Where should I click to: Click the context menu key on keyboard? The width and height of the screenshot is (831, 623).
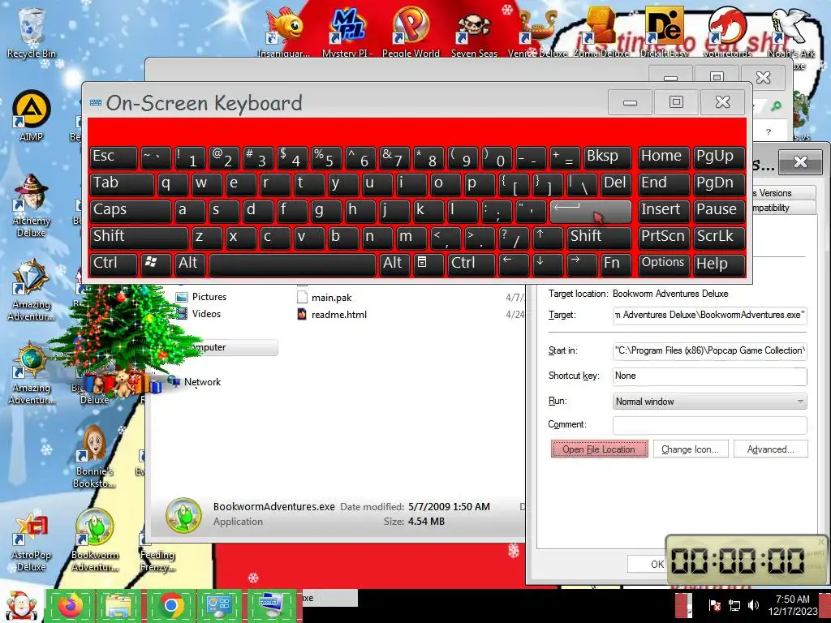point(428,264)
